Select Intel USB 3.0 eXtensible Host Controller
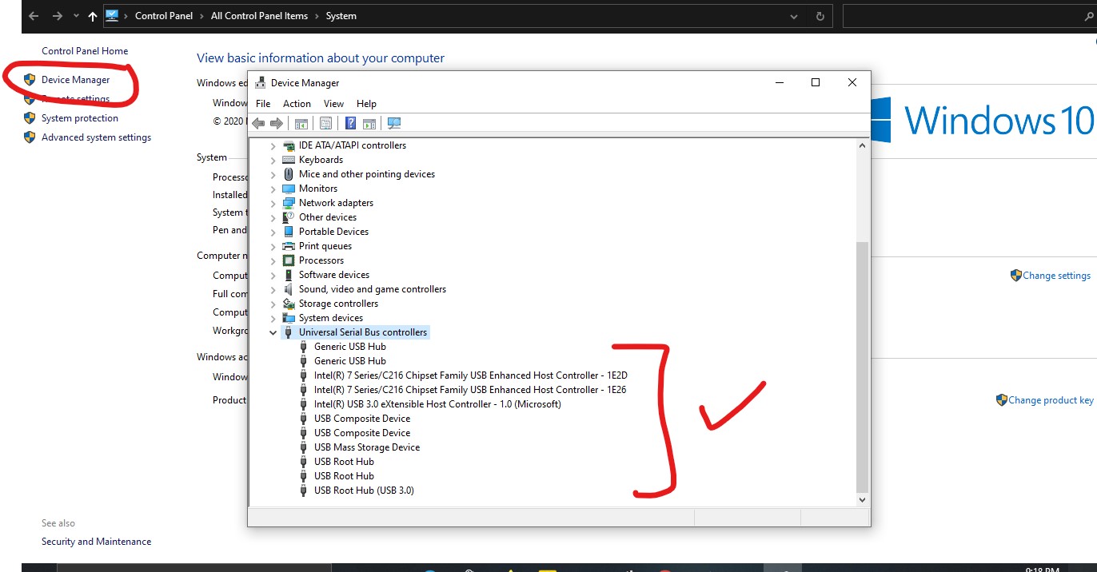This screenshot has height=572, width=1097. 437,404
